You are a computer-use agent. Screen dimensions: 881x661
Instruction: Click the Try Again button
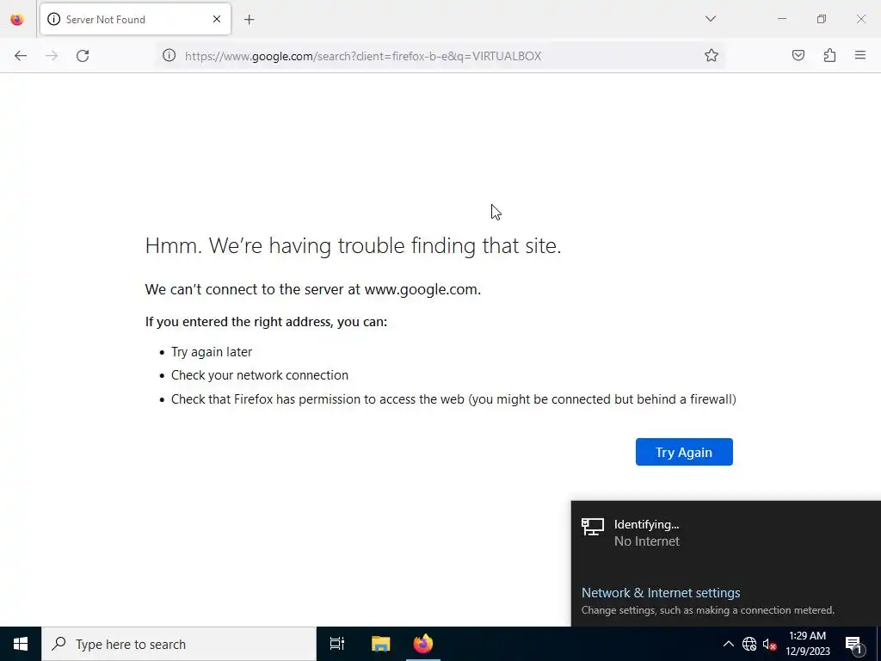click(x=684, y=452)
